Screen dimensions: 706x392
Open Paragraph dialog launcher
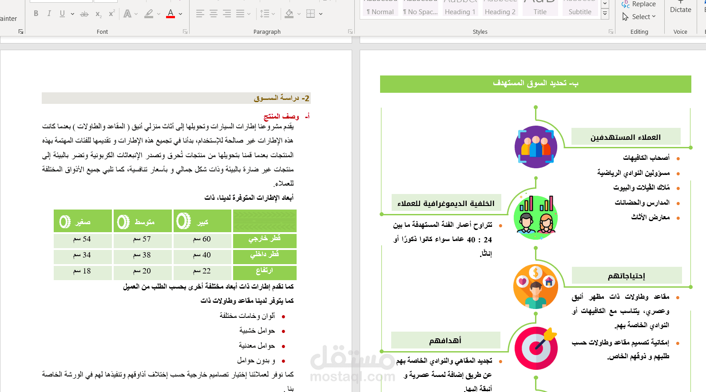[x=350, y=32]
